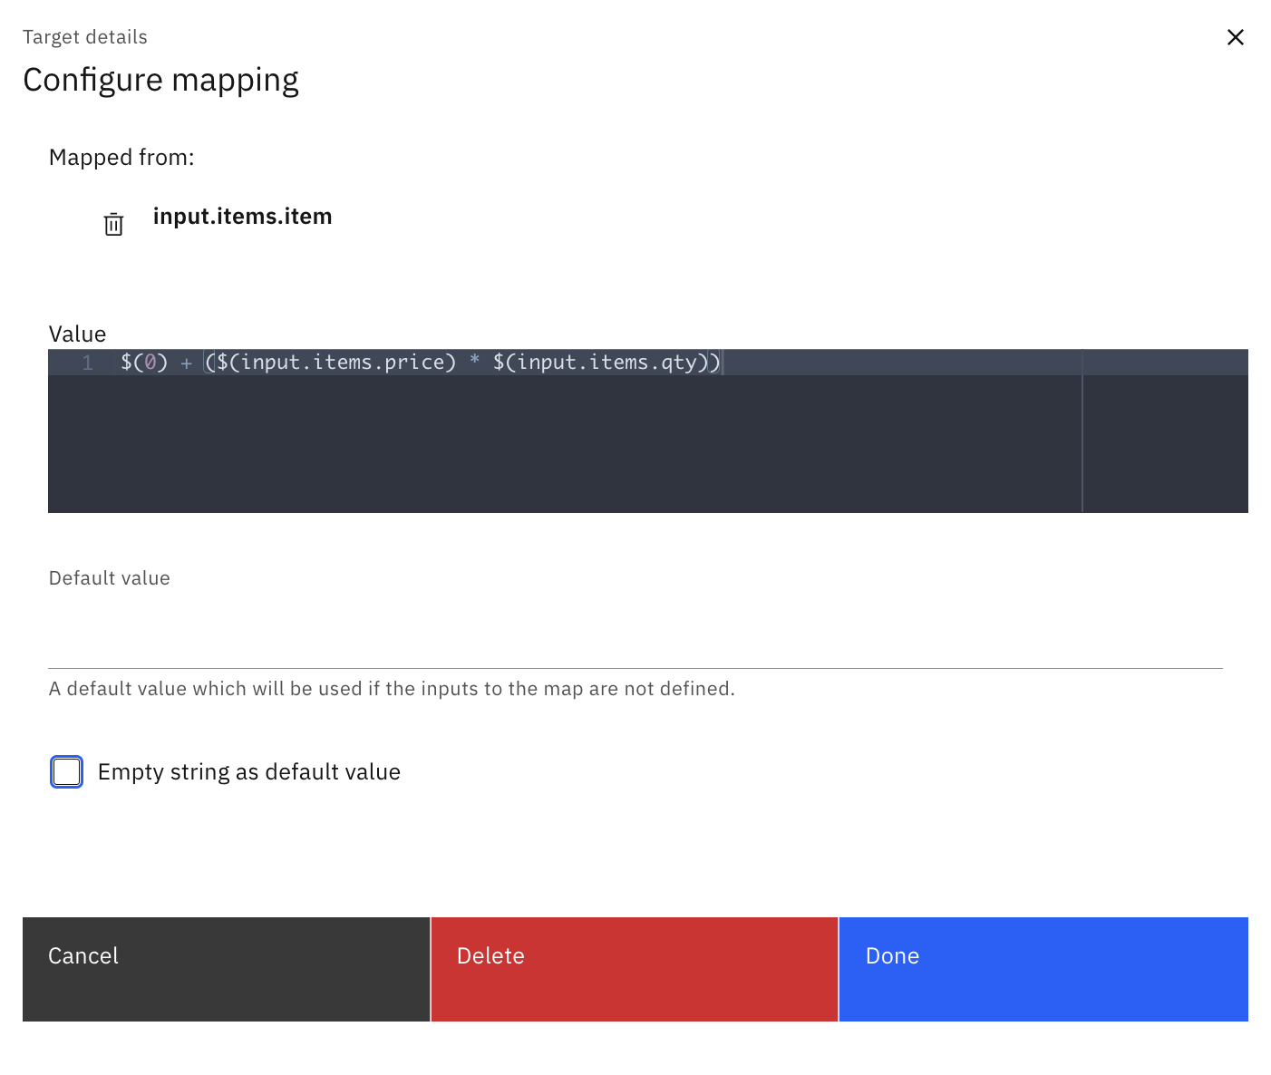Click line number 1 in editor gutter
Screen dimensions: 1271x1075
tap(88, 363)
